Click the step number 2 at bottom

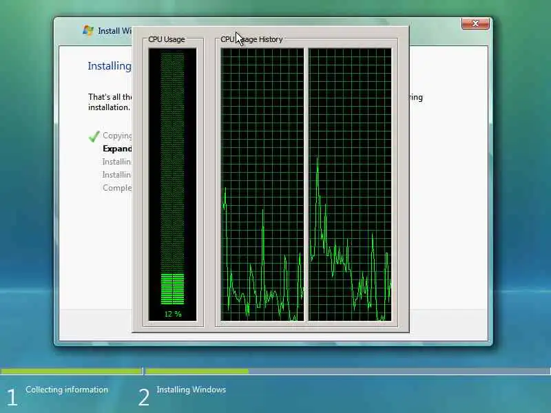pyautogui.click(x=144, y=398)
